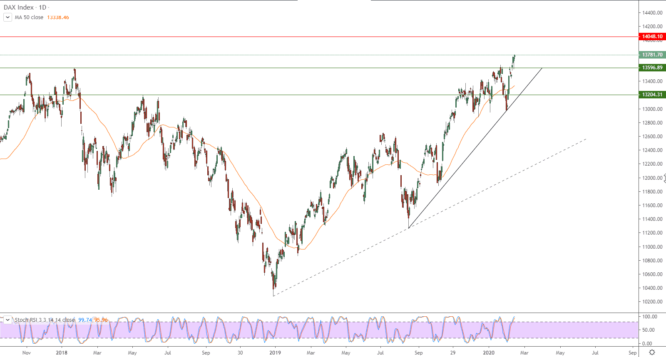
Task: Select the 10200.00 price axis tick
Action: 652,302
